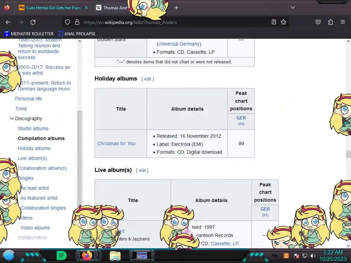This screenshot has height=263, width=351.
Task: Close the first PH browser tab
Action: pyautogui.click(x=86, y=8)
